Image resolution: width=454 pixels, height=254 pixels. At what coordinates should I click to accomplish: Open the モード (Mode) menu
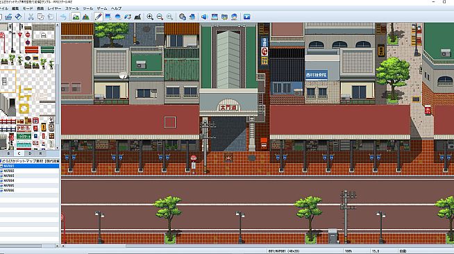[28, 8]
